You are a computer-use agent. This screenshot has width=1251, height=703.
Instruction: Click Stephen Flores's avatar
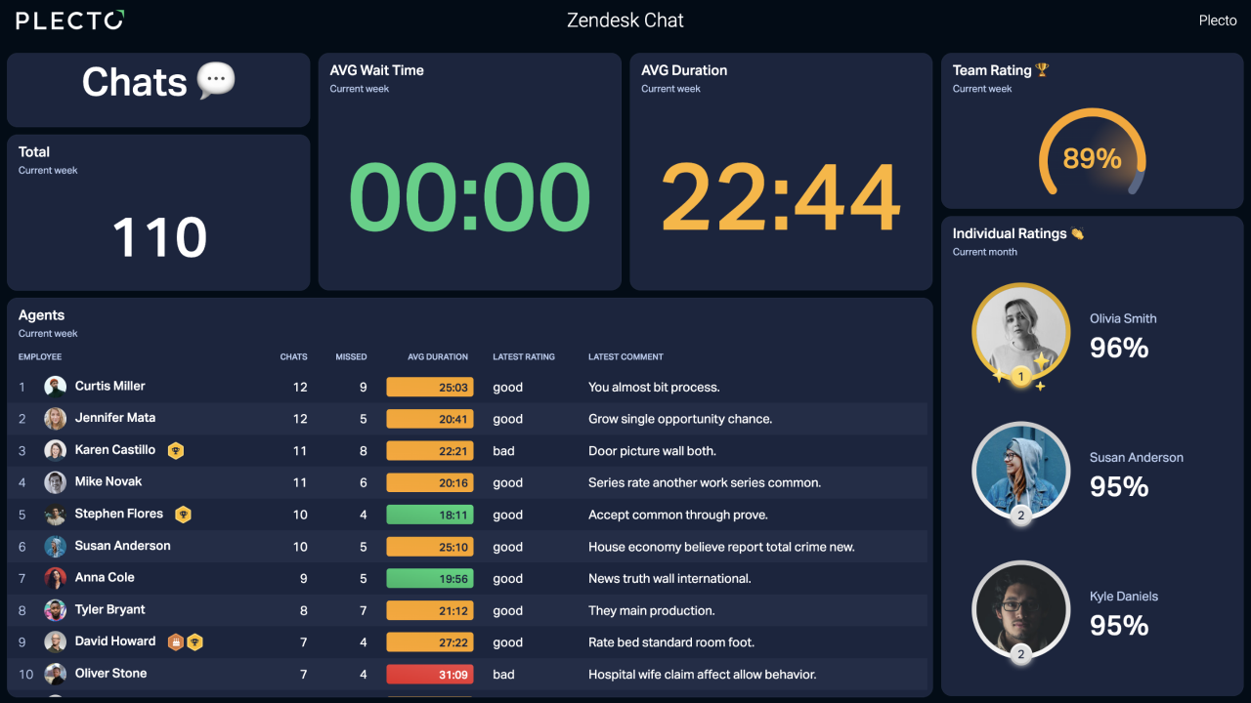pyautogui.click(x=56, y=515)
